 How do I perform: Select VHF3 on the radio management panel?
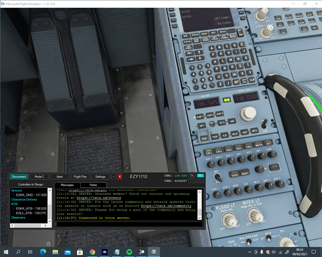220,113
